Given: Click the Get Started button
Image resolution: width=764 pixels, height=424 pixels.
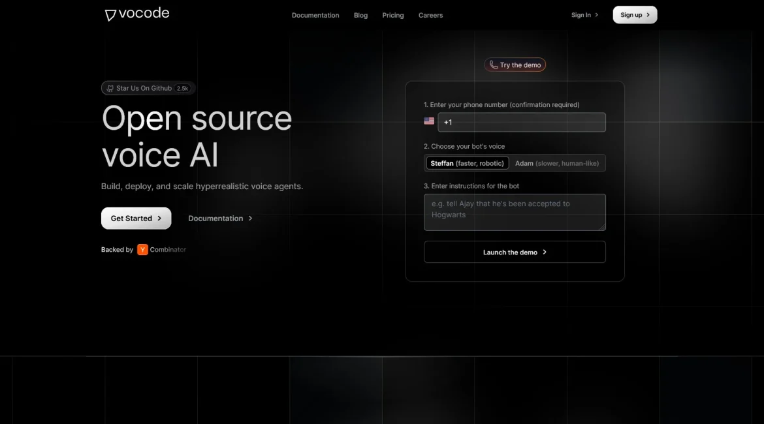Looking at the screenshot, I should coord(136,218).
